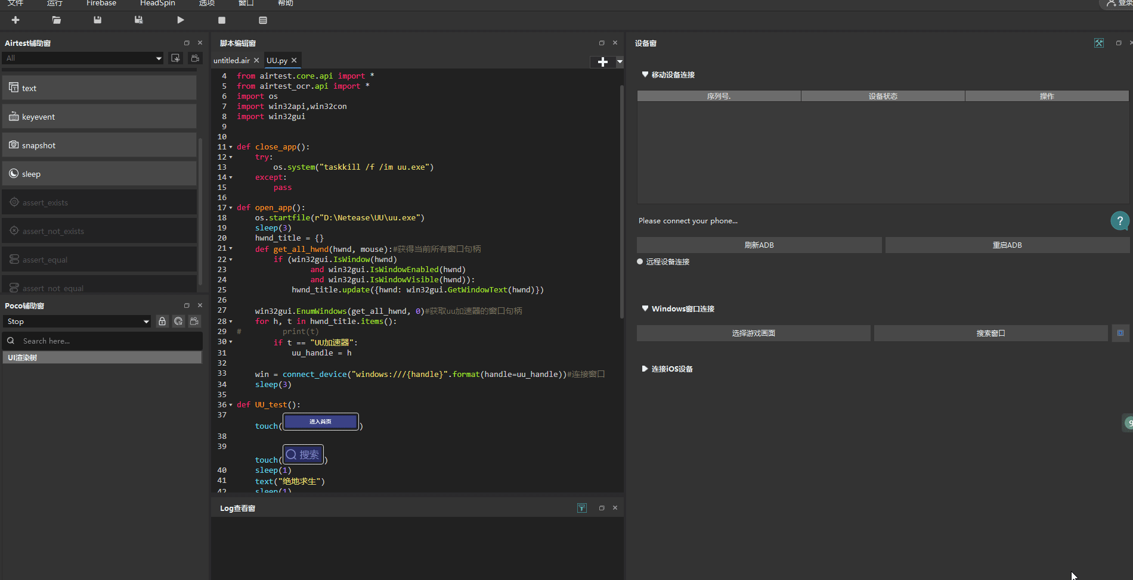
Task: Select the snapshot command
Action: tap(99, 145)
